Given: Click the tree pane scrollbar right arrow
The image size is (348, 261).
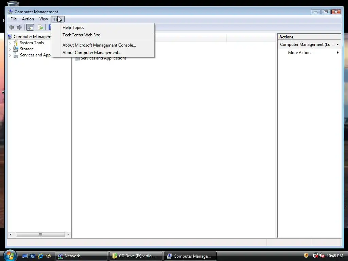Looking at the screenshot, I should coord(68,234).
